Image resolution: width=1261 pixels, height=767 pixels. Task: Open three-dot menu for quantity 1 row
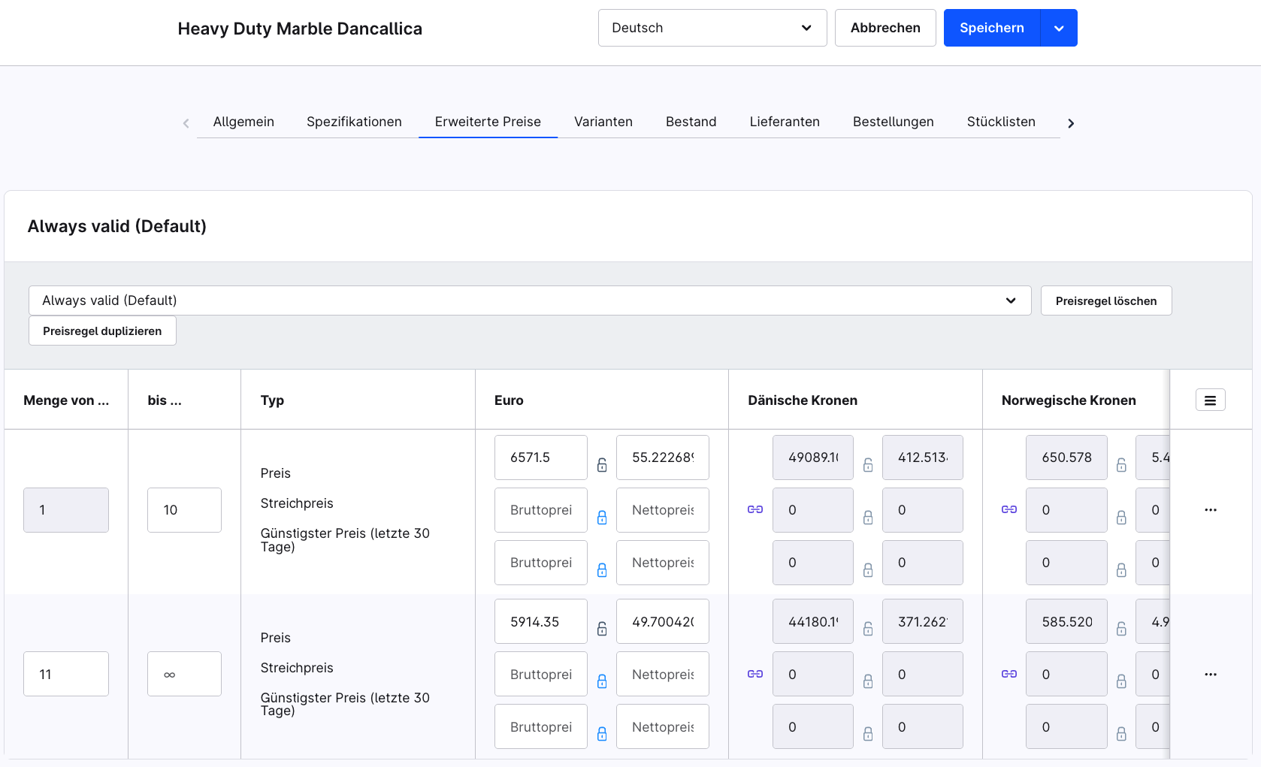pyautogui.click(x=1210, y=510)
